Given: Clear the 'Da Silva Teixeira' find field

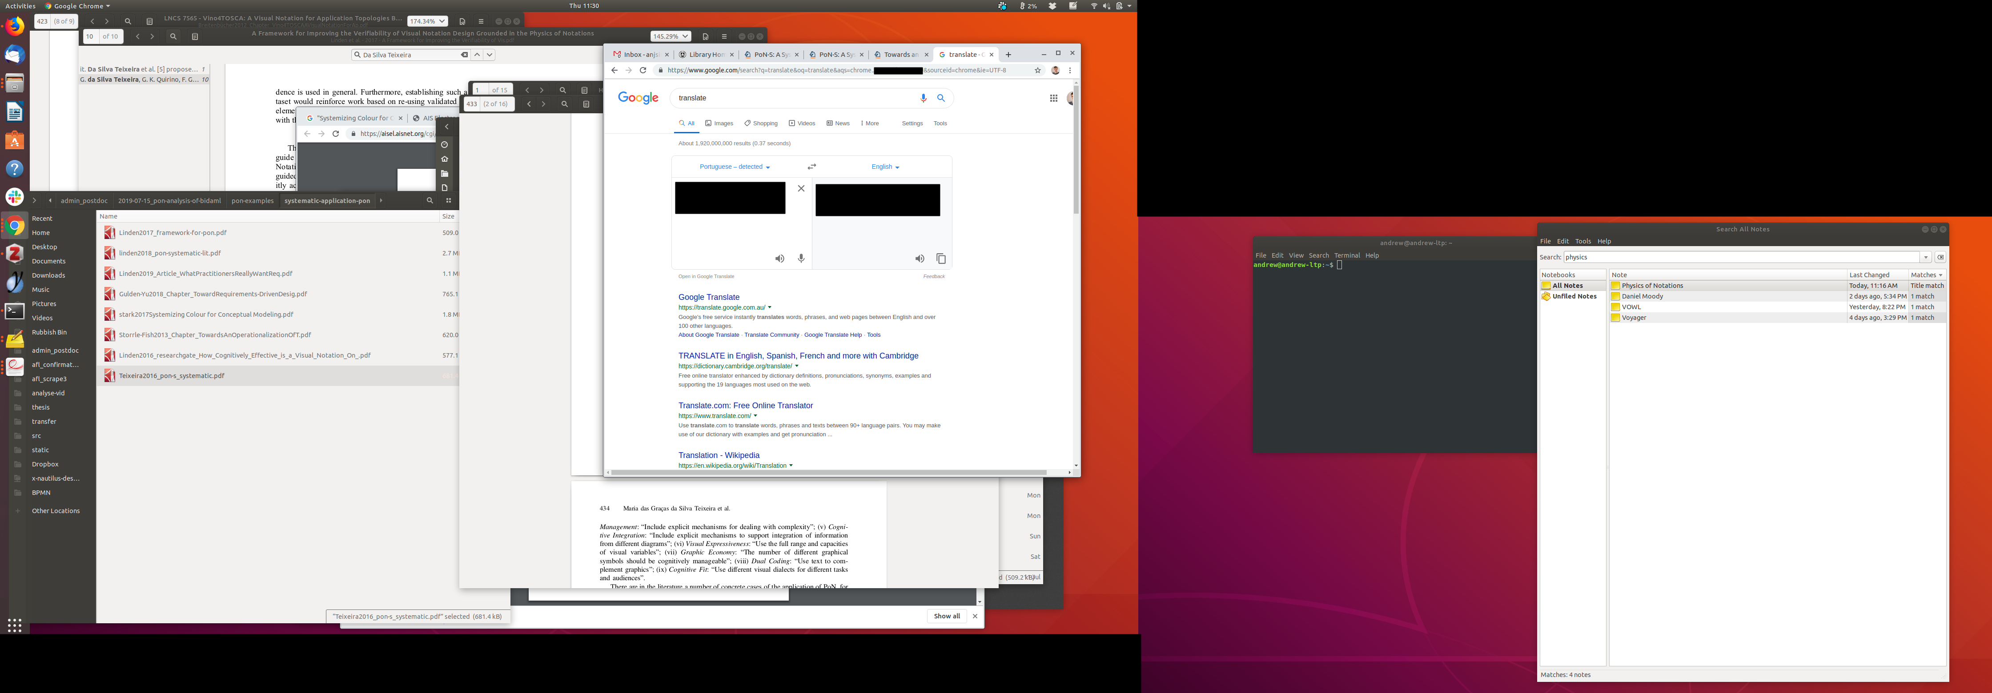Looking at the screenshot, I should (464, 55).
